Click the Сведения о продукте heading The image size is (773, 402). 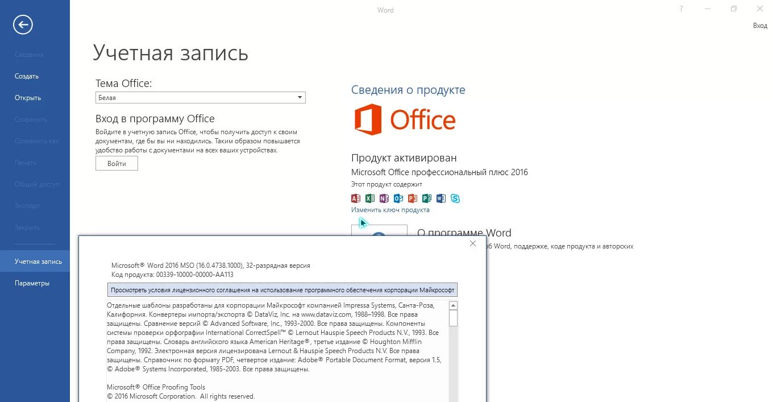click(x=408, y=90)
